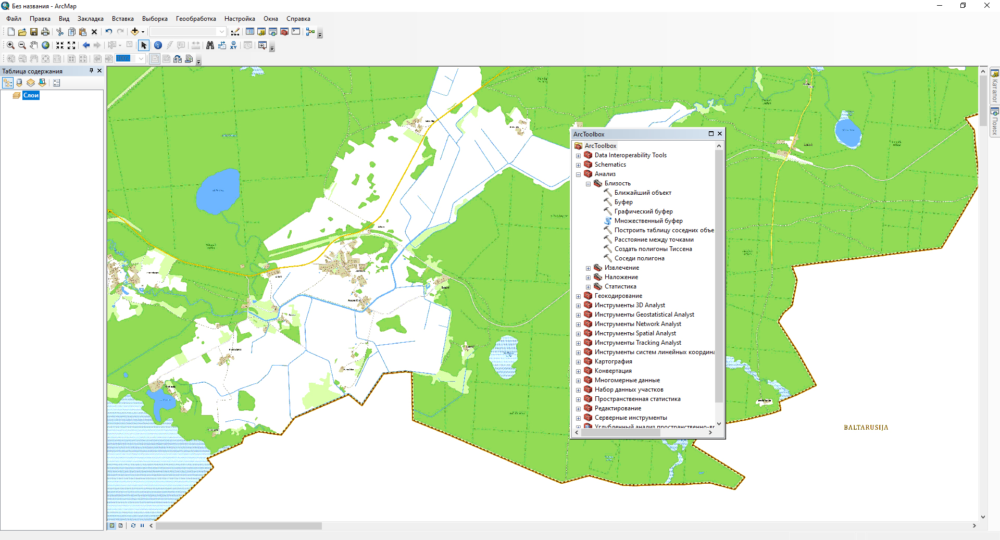Image resolution: width=1000 pixels, height=540 pixels.
Task: Expand the Картография toolbox
Action: (578, 362)
